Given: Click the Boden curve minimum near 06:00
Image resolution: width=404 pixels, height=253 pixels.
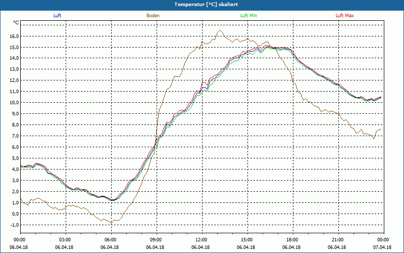Looking at the screenshot, I should pos(112,223).
